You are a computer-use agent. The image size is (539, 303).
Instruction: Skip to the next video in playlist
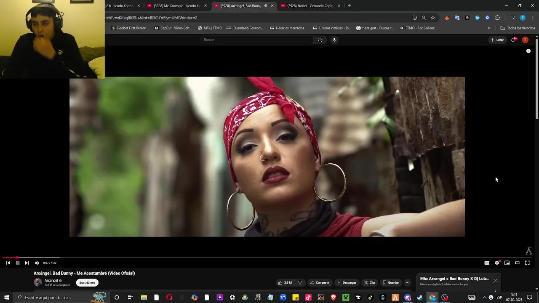click(x=27, y=263)
